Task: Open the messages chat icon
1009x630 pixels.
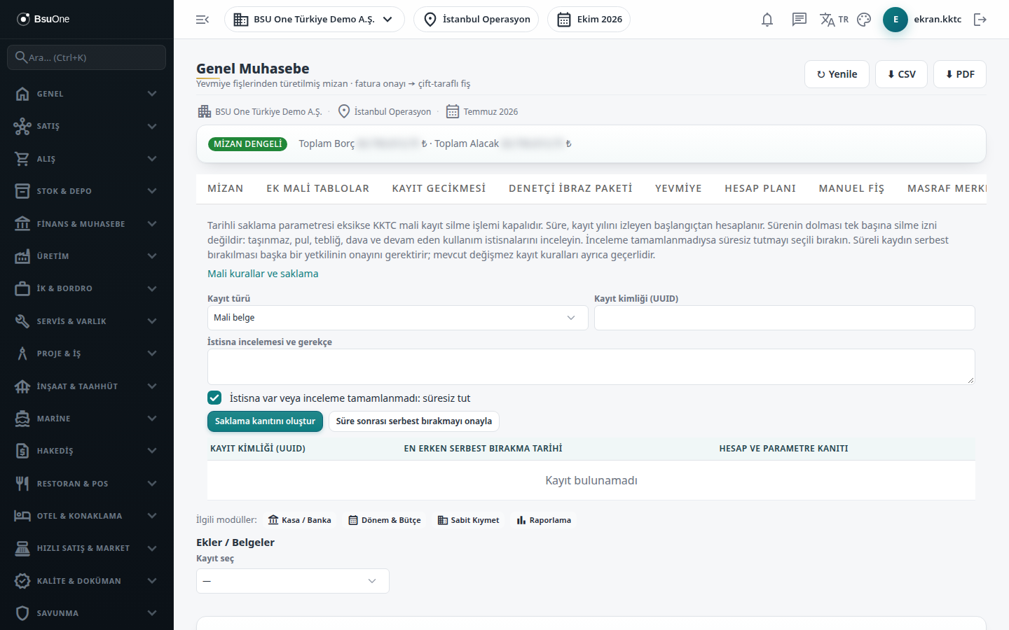Action: [799, 20]
